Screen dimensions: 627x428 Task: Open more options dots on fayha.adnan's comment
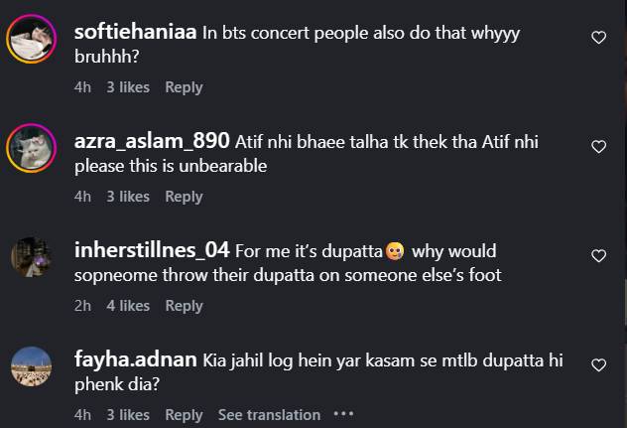tap(344, 414)
